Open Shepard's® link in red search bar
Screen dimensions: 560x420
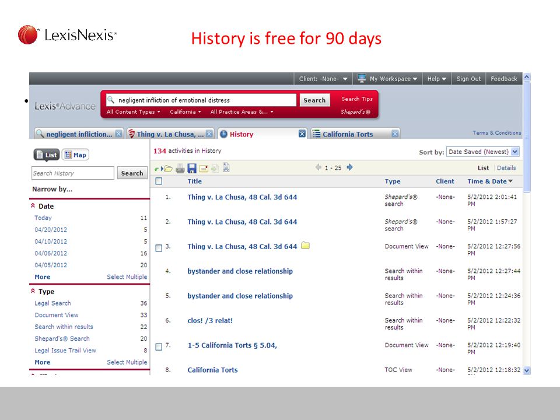(355, 112)
